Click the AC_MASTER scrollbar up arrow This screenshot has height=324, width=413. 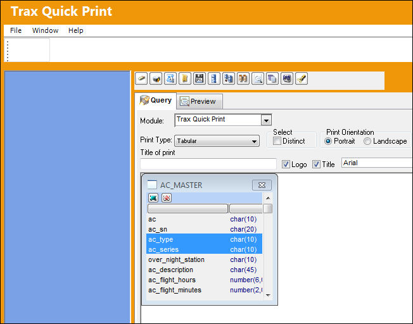268,198
